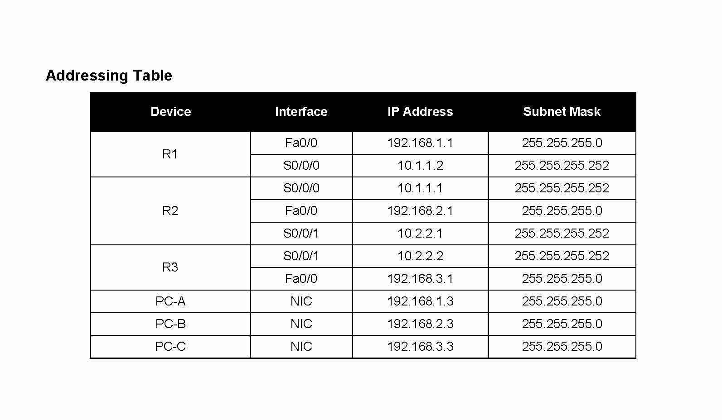
Task: Select the R1 device cell
Action: click(170, 154)
